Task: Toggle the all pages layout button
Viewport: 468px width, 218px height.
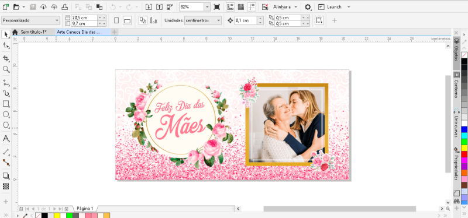Action: pos(143,20)
